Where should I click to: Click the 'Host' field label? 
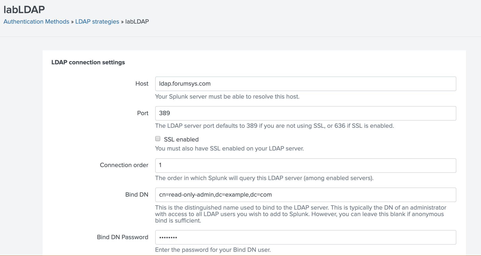coord(142,84)
